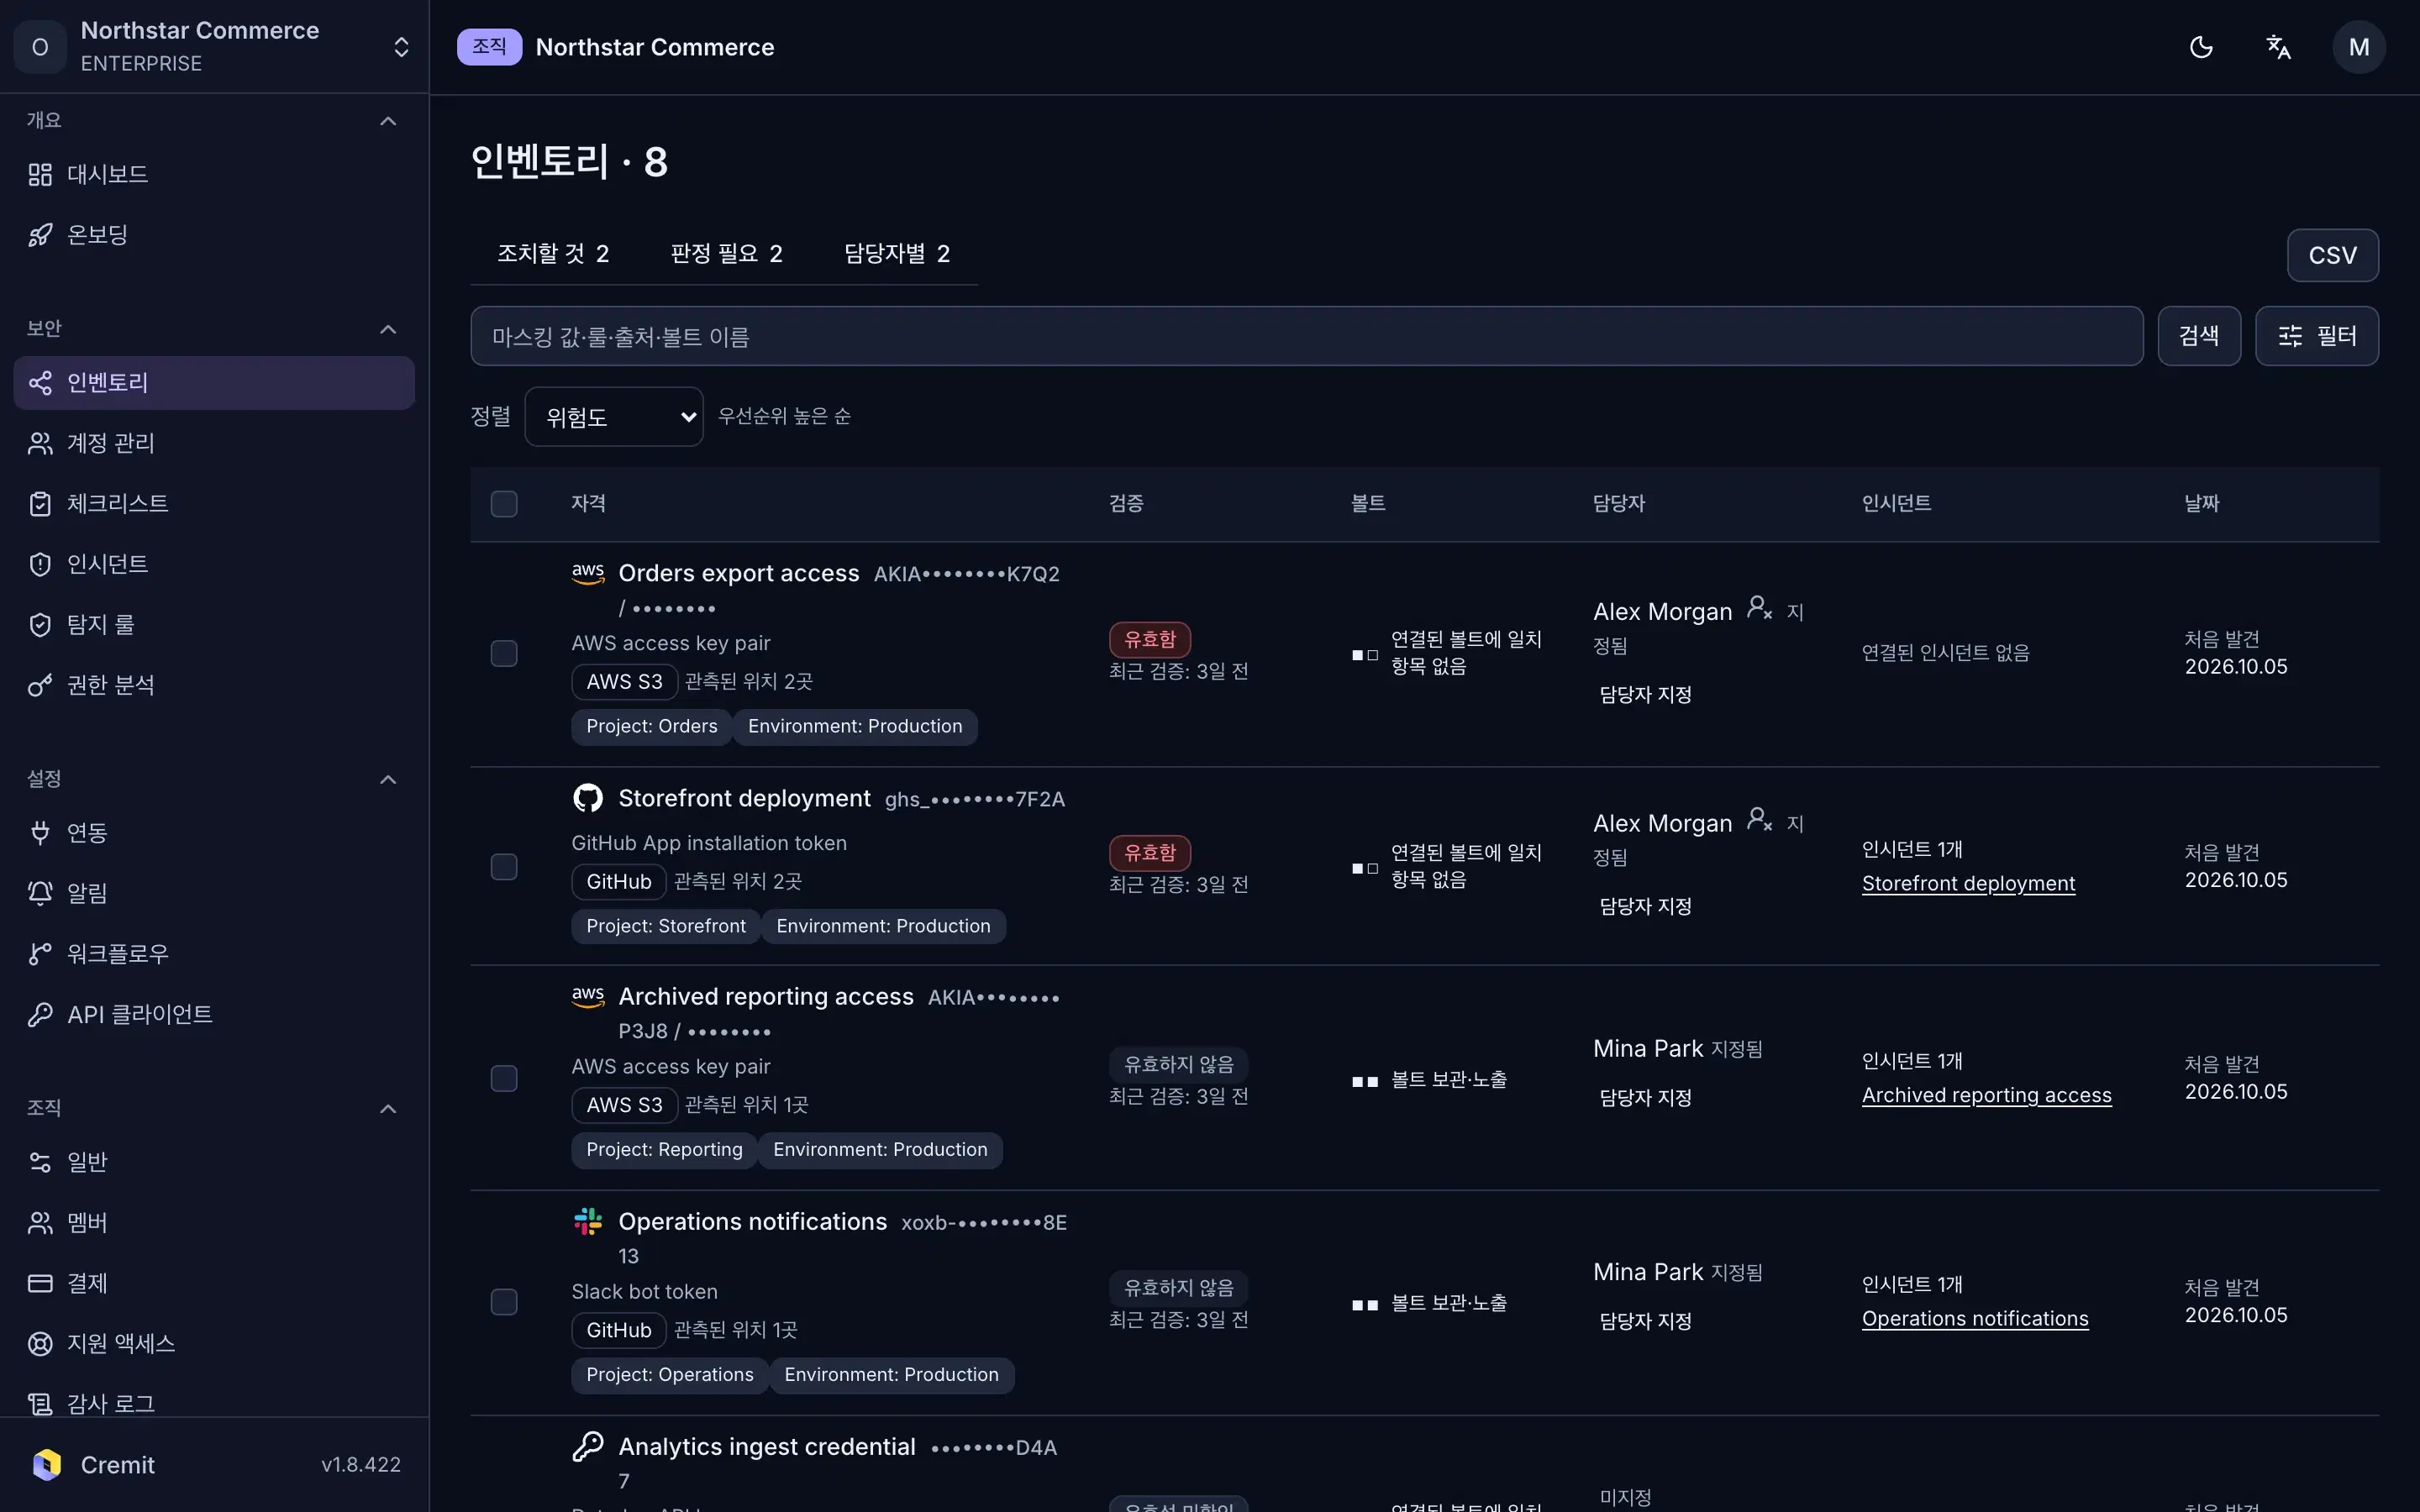Open the user avatar M menu
Viewport: 2420px width, 1512px height.
click(2359, 47)
